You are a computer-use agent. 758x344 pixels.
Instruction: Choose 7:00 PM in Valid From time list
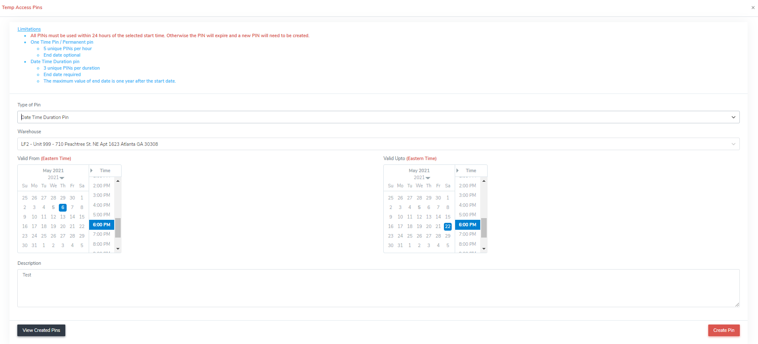[102, 234]
